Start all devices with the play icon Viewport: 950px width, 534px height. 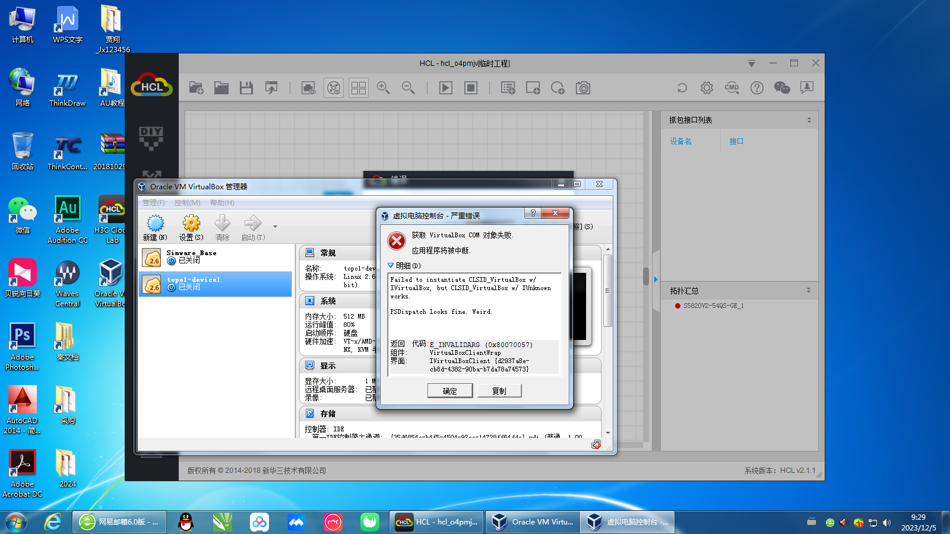pyautogui.click(x=446, y=88)
